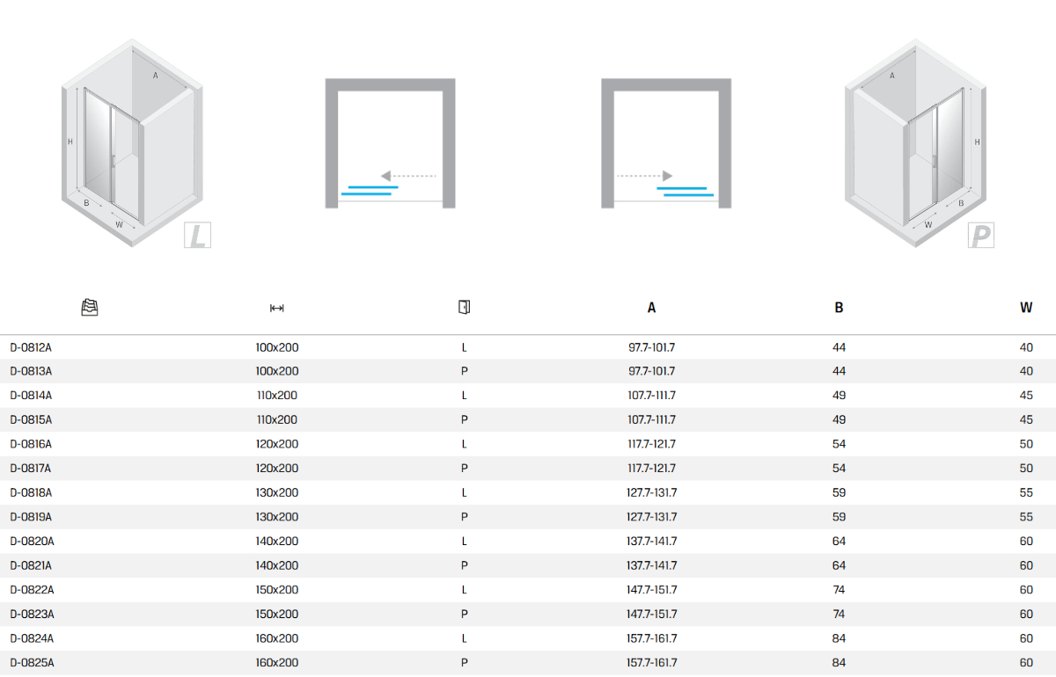Click the 137.7-141.7 range in row D-0821A
The image size is (1056, 677).
651,565
